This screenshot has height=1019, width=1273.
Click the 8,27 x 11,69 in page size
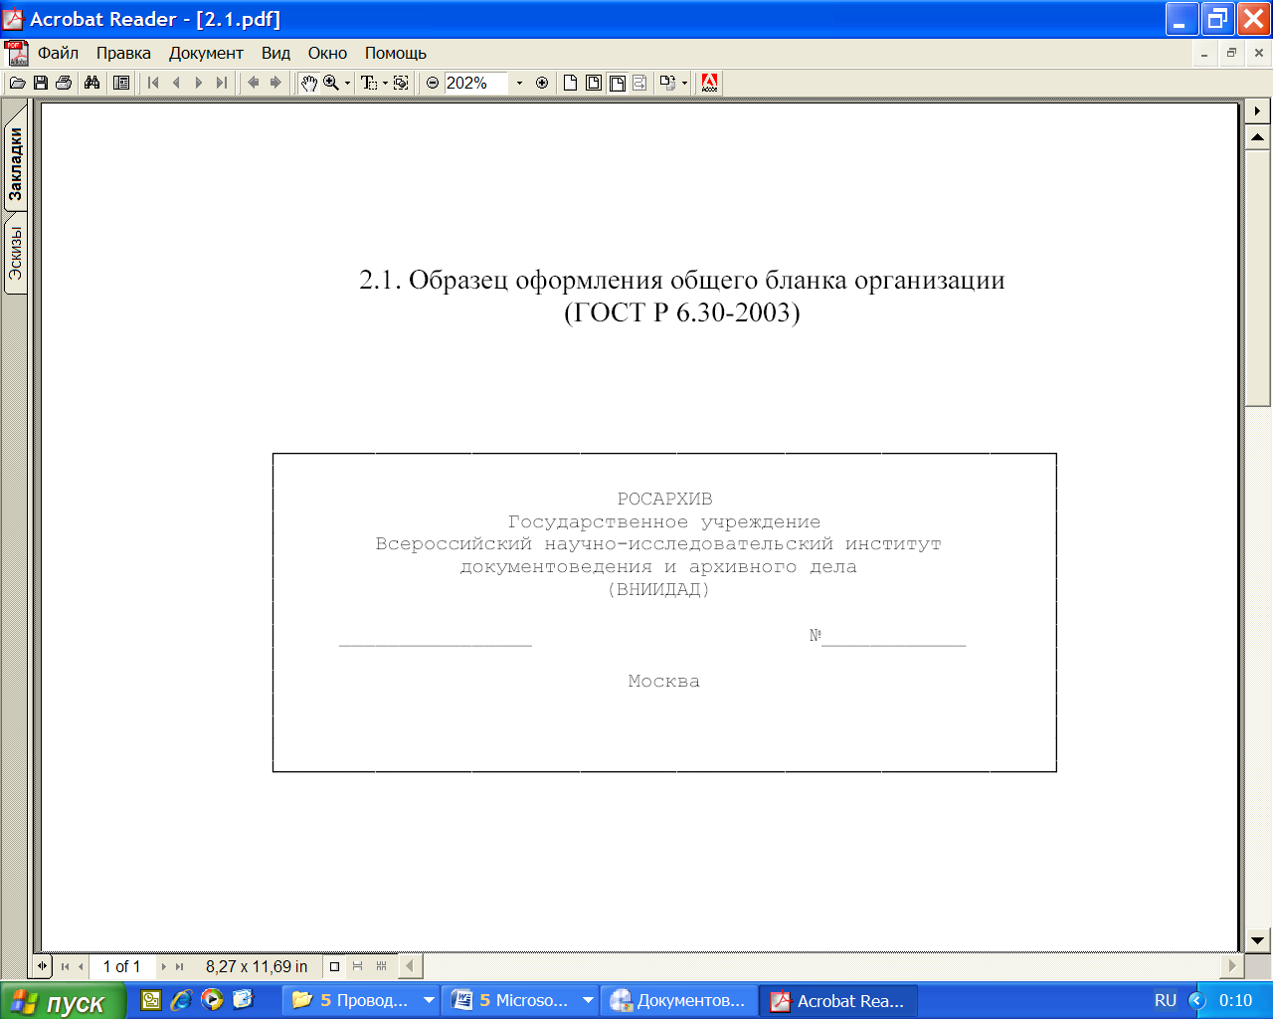(x=257, y=966)
